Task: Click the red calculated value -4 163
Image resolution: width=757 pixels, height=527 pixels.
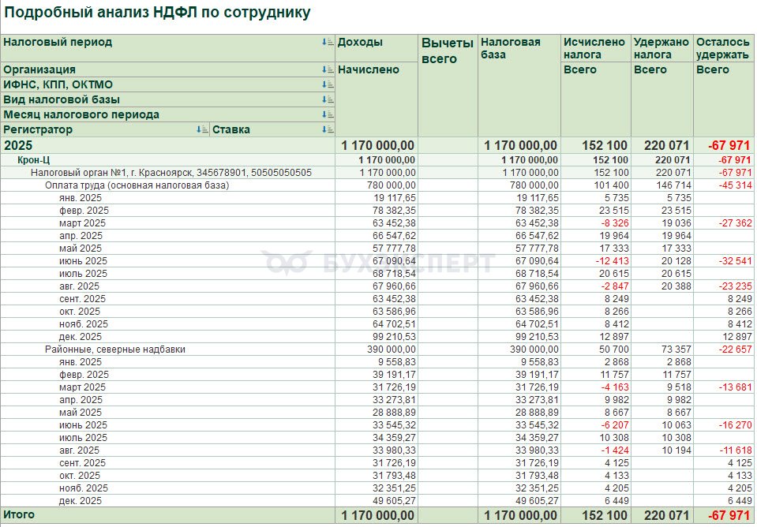Action: pyautogui.click(x=615, y=387)
